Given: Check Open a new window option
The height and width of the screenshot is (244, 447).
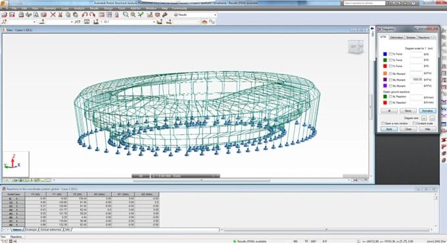Looking at the screenshot, I should tap(383, 123).
